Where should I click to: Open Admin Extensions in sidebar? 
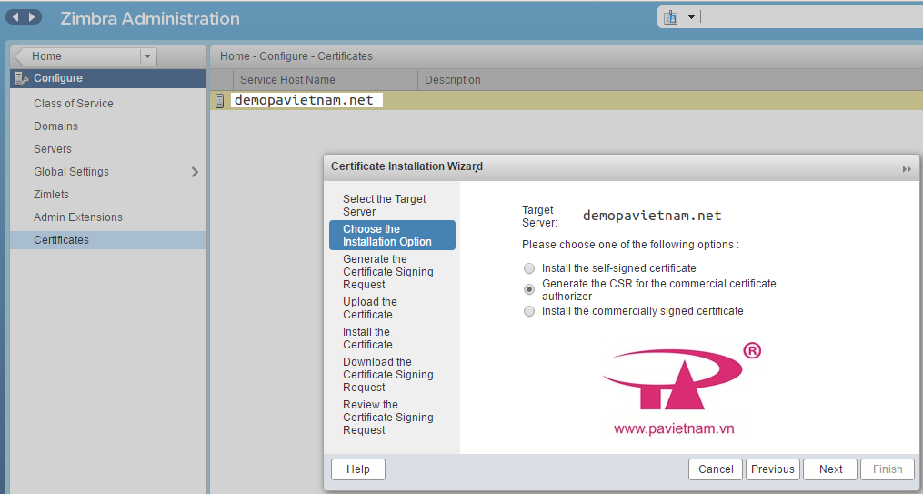(x=78, y=217)
